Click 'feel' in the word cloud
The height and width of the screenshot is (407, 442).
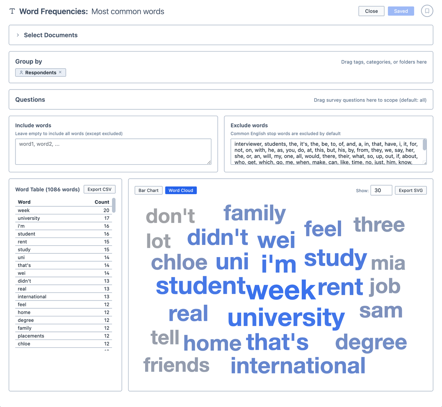[323, 229]
